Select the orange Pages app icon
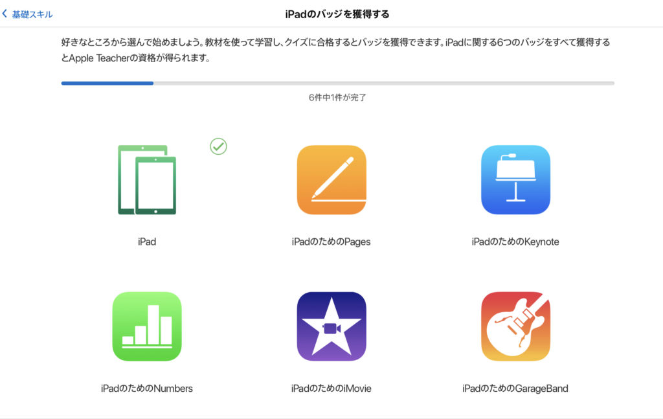The width and height of the screenshot is (663, 419). [x=331, y=180]
